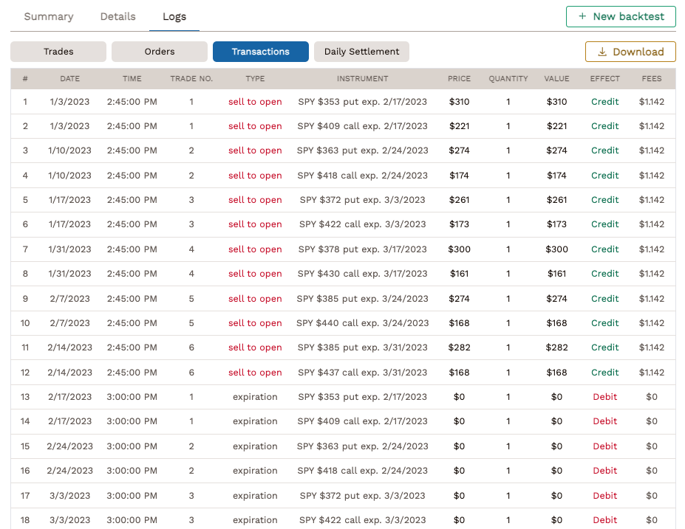Click the PRICE column header

458,78
